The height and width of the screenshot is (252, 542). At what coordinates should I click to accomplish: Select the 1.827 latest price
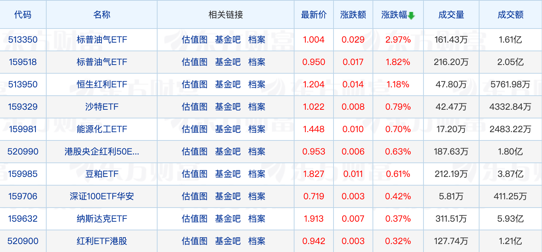[x=314, y=174]
